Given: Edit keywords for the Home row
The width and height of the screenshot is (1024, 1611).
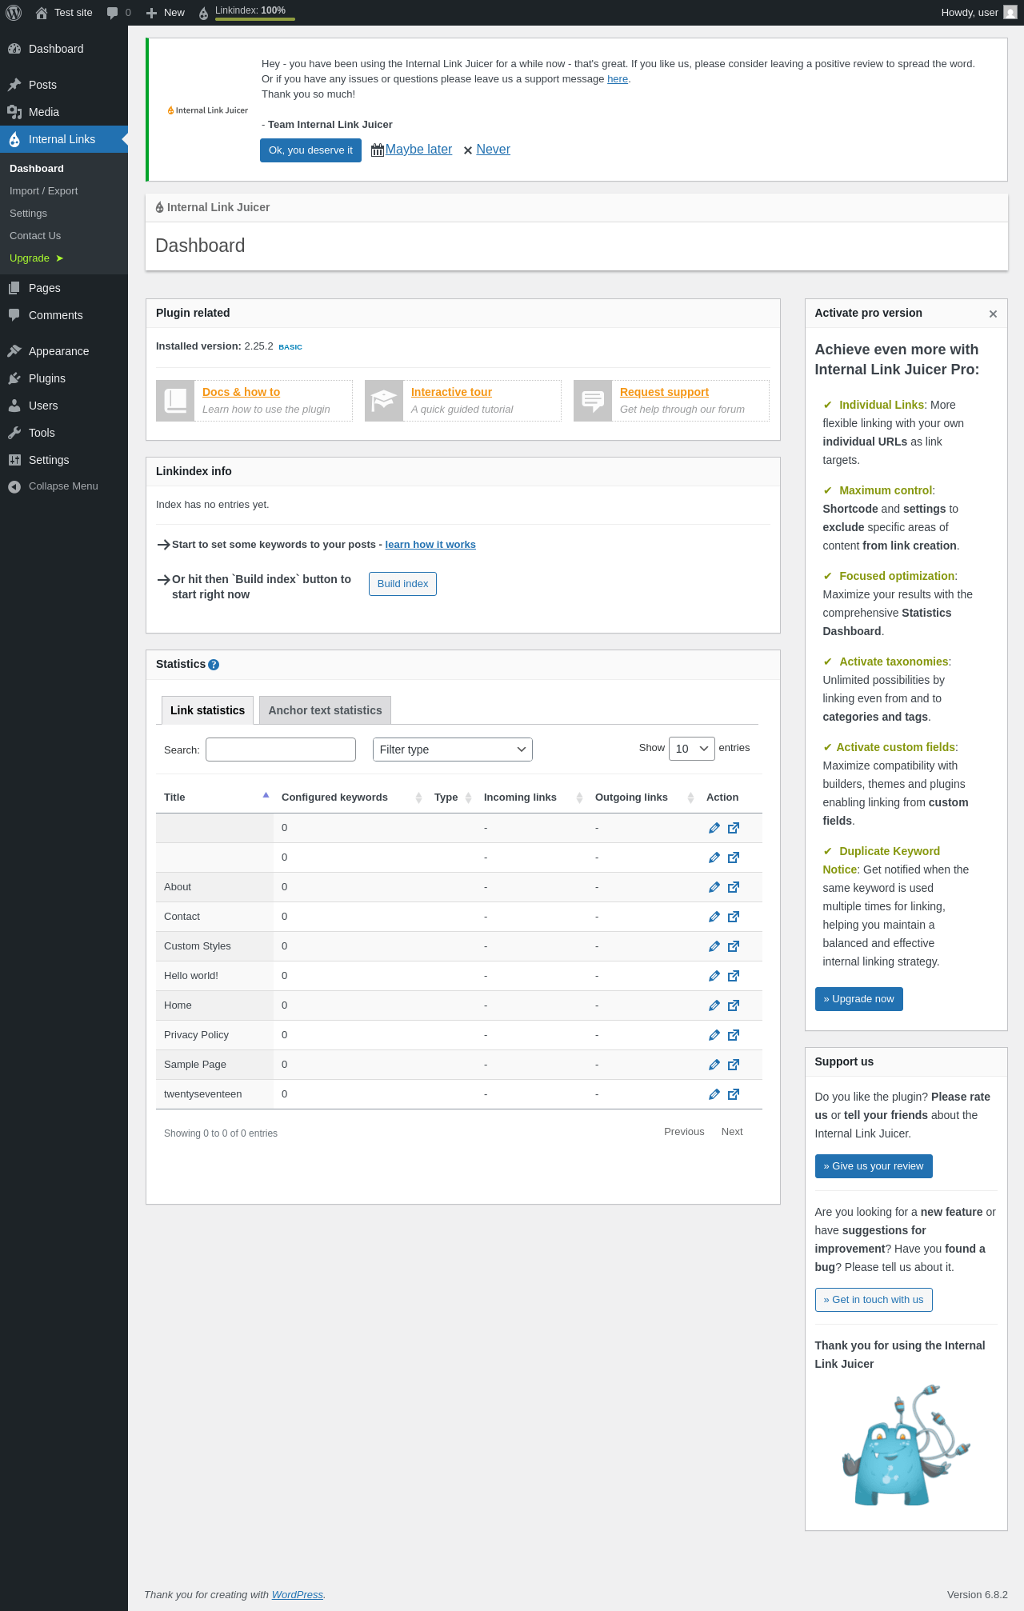Looking at the screenshot, I should coord(714,1005).
